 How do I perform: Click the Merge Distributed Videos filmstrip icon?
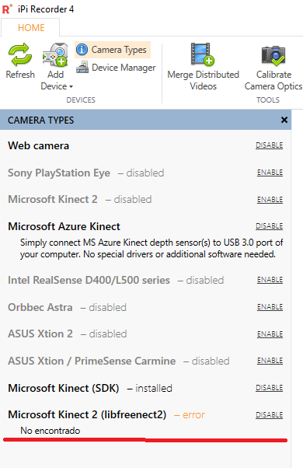coord(203,54)
